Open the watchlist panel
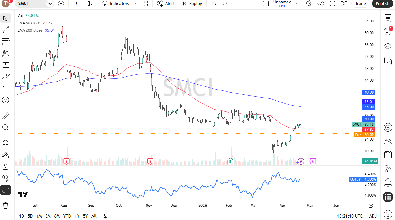 pyautogui.click(x=388, y=18)
